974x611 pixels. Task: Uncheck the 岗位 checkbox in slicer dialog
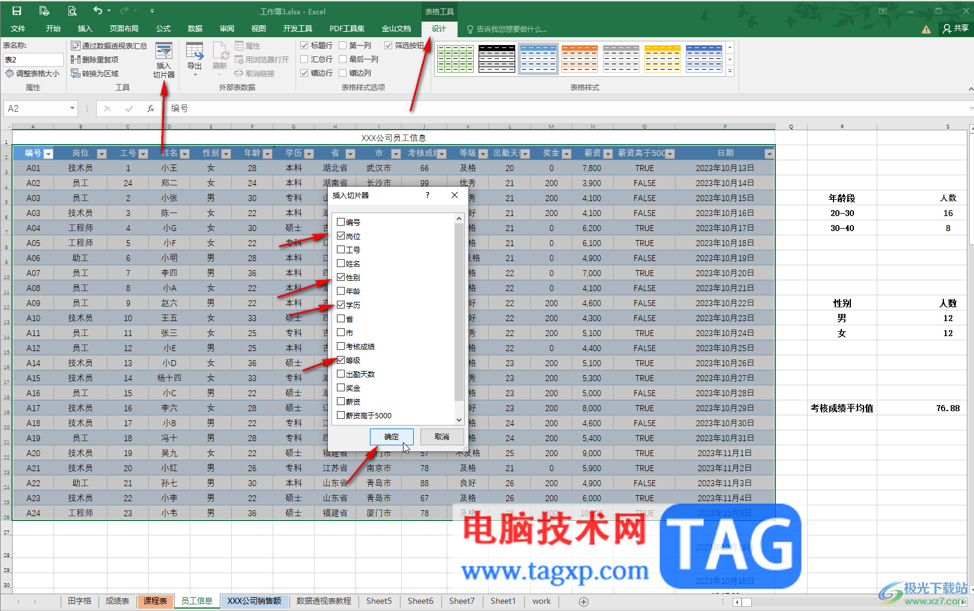click(340, 236)
